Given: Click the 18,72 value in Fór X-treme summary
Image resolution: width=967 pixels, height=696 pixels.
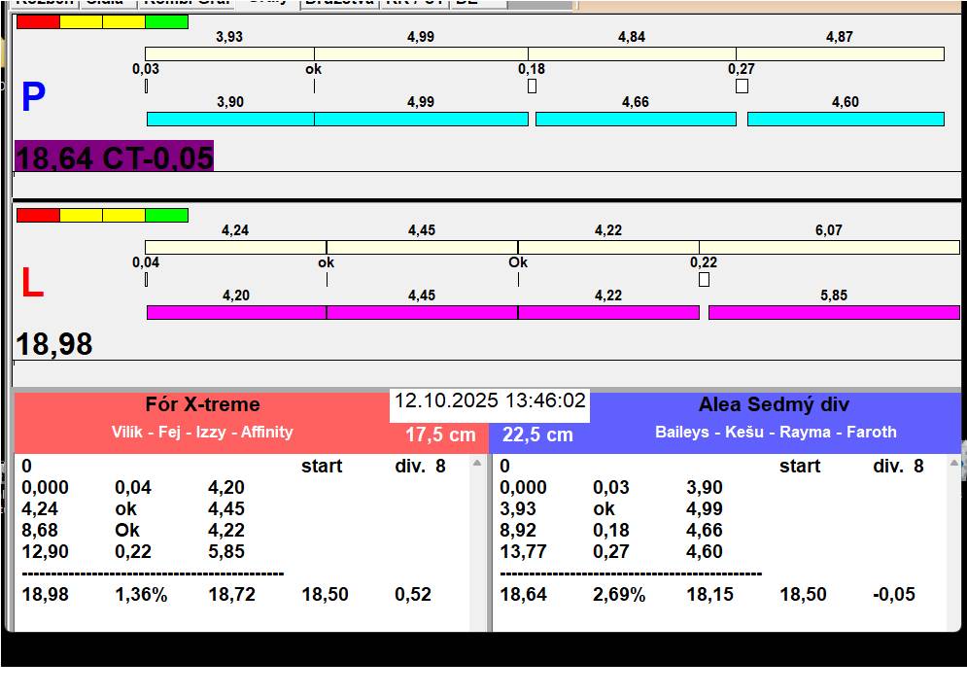Looking at the screenshot, I should (232, 595).
